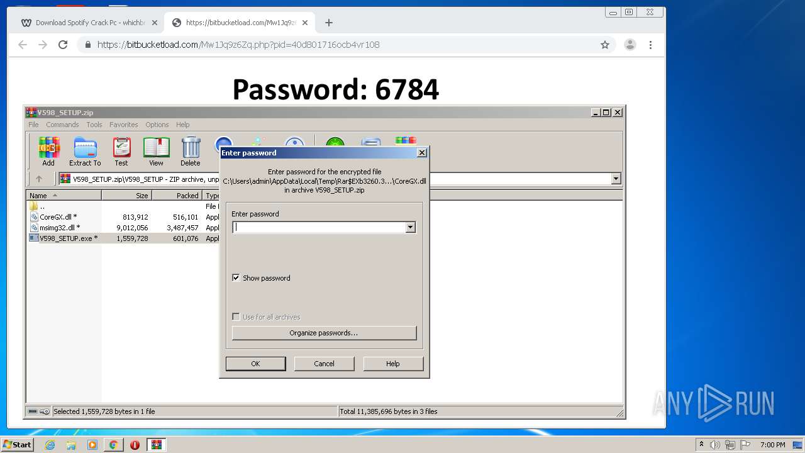The image size is (805, 453).
Task: Sort by the Name column header
Action: (64, 196)
